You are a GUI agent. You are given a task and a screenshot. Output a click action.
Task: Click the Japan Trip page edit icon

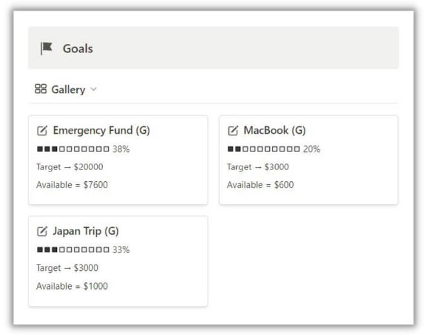[x=42, y=232]
